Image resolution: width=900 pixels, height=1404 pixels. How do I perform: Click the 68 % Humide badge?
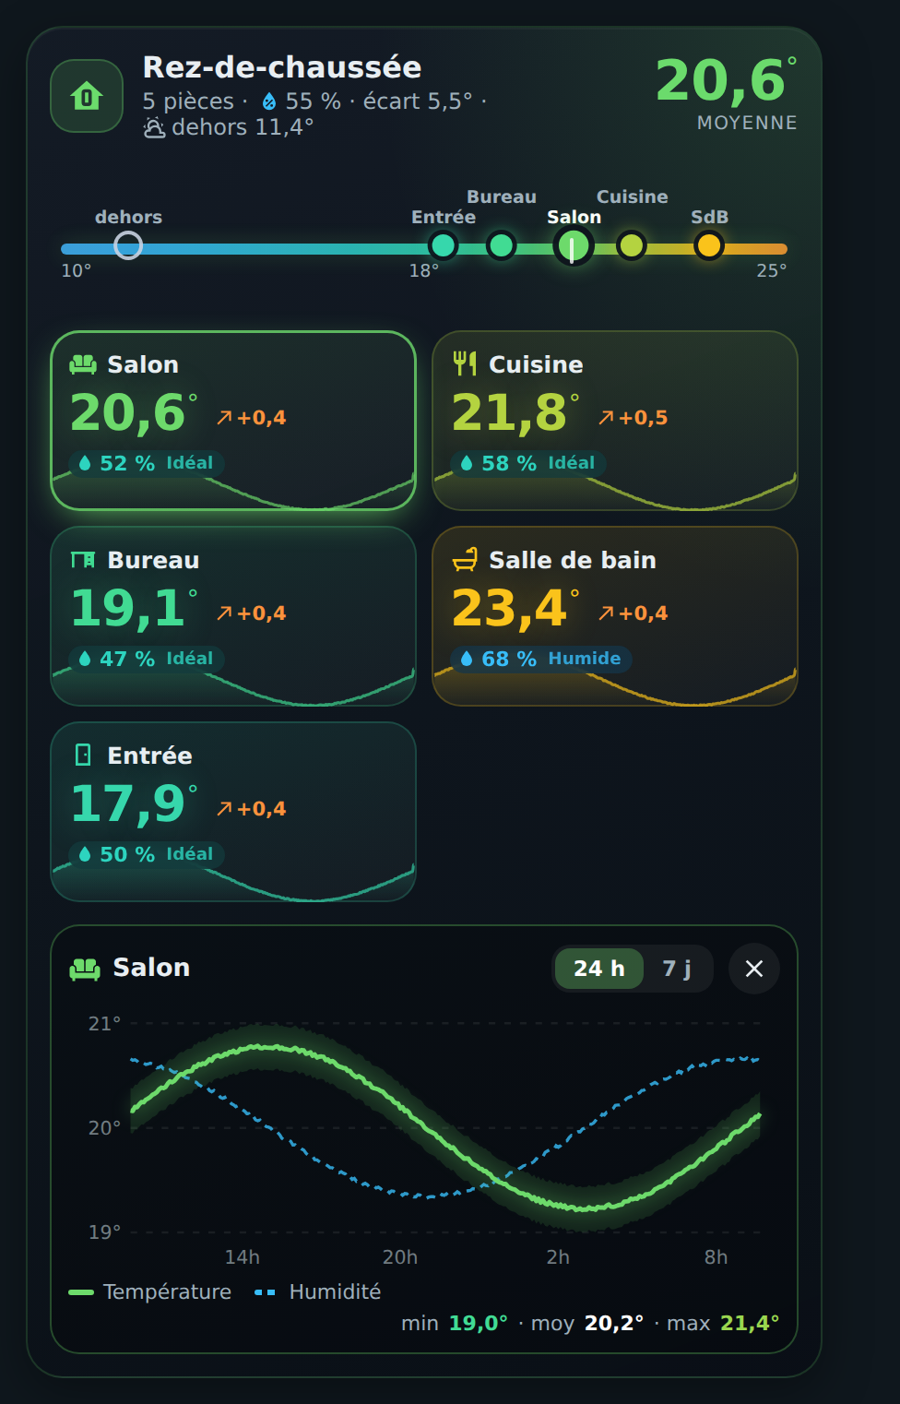540,659
